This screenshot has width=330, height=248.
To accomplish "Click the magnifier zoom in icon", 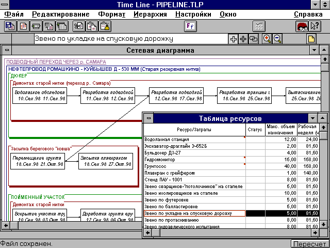I will [x=267, y=39].
